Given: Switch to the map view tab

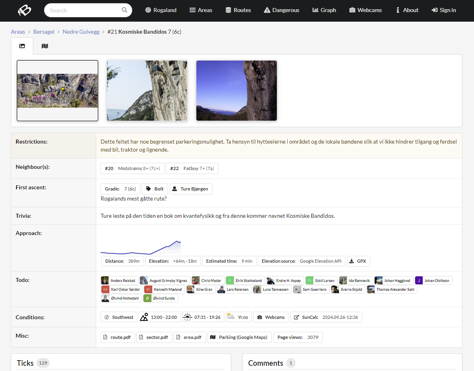Looking at the screenshot, I should click(45, 46).
